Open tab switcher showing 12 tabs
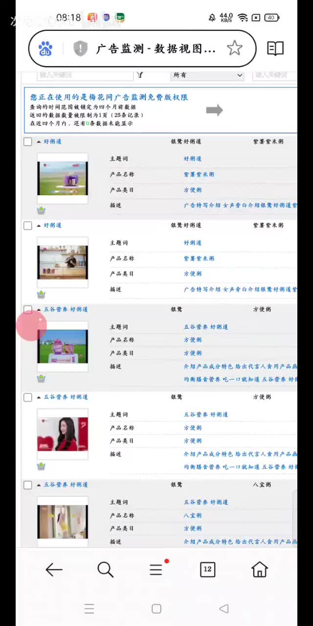Screen dimensions: 313x626 [x=208, y=569]
